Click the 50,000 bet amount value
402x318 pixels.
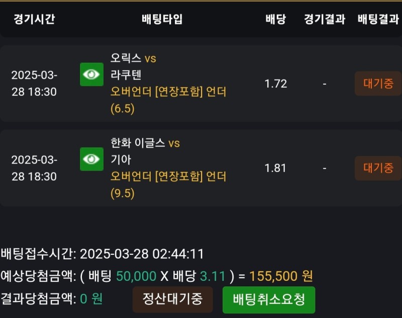(x=136, y=276)
